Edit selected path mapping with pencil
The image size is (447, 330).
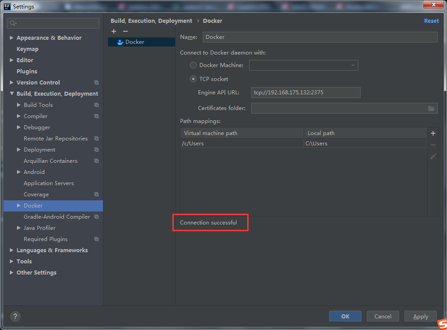433,157
